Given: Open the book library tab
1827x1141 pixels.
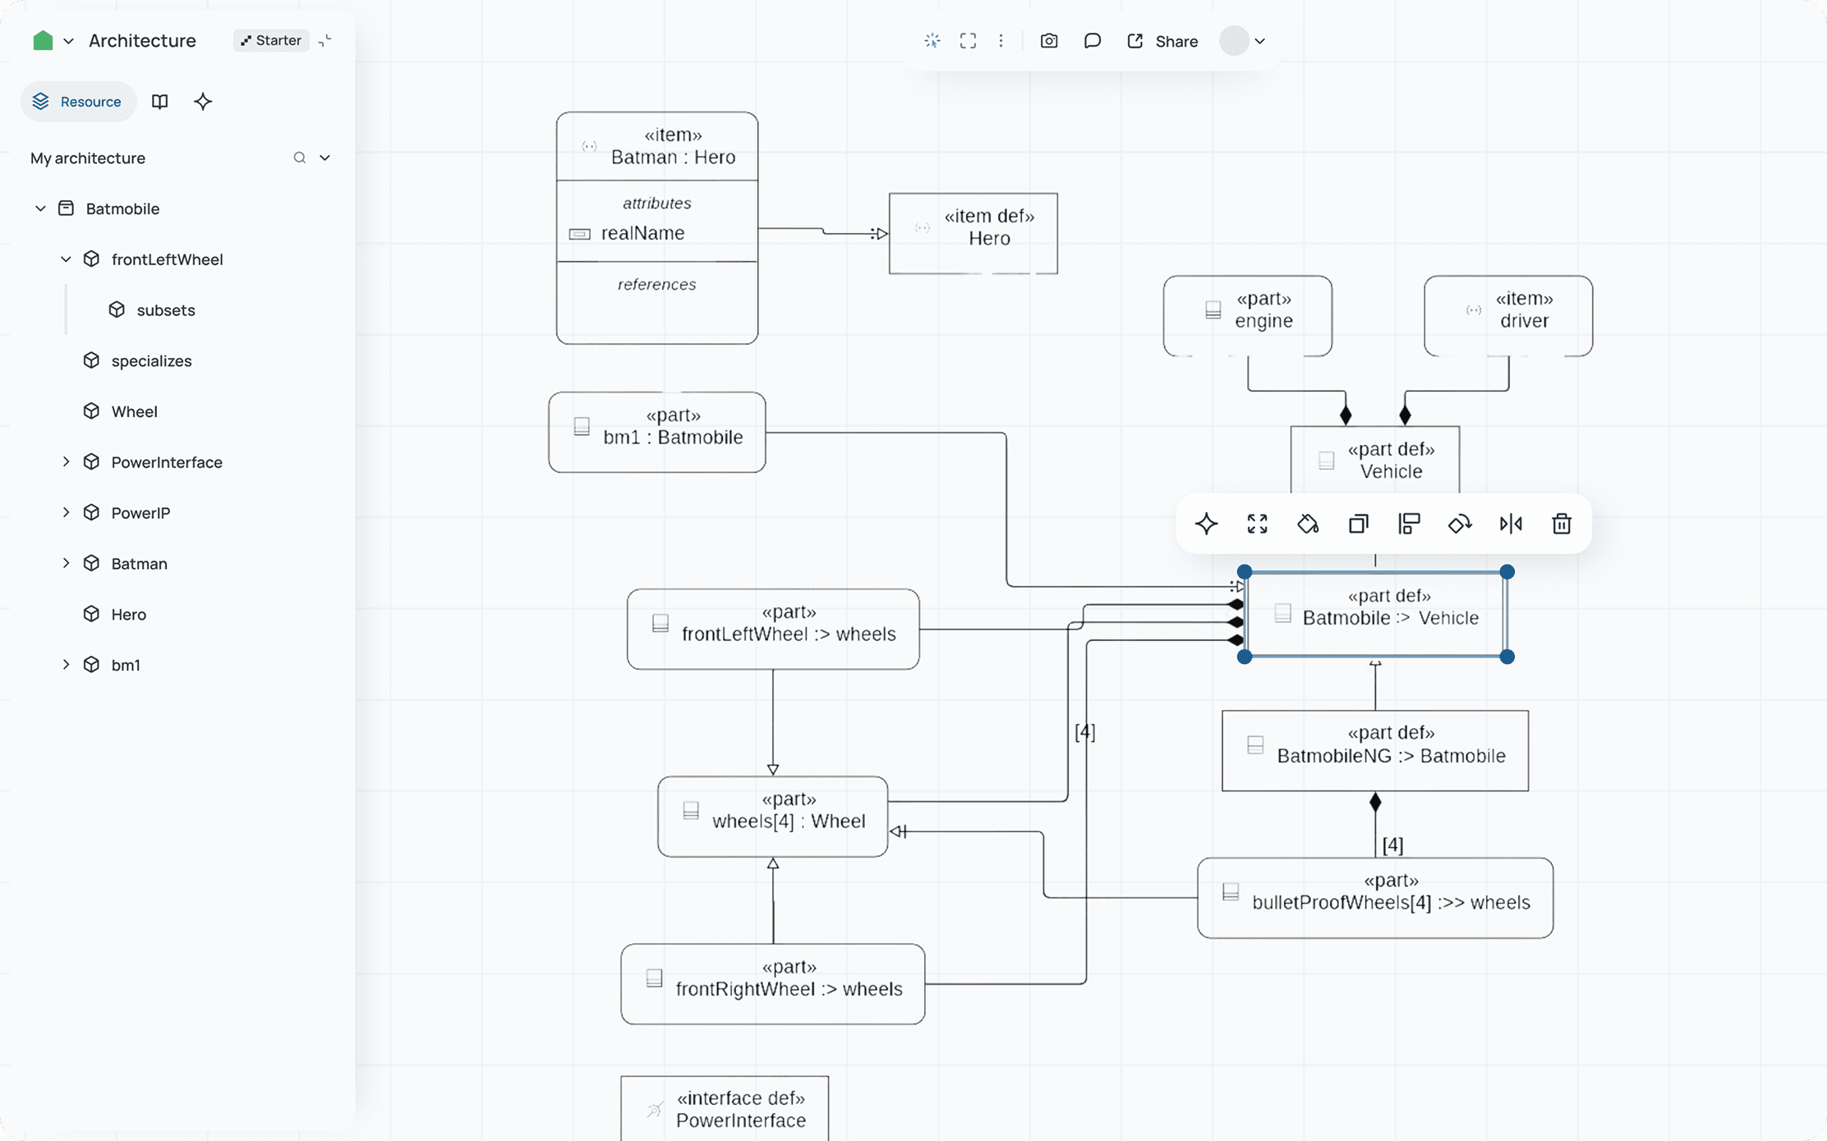Looking at the screenshot, I should [159, 102].
